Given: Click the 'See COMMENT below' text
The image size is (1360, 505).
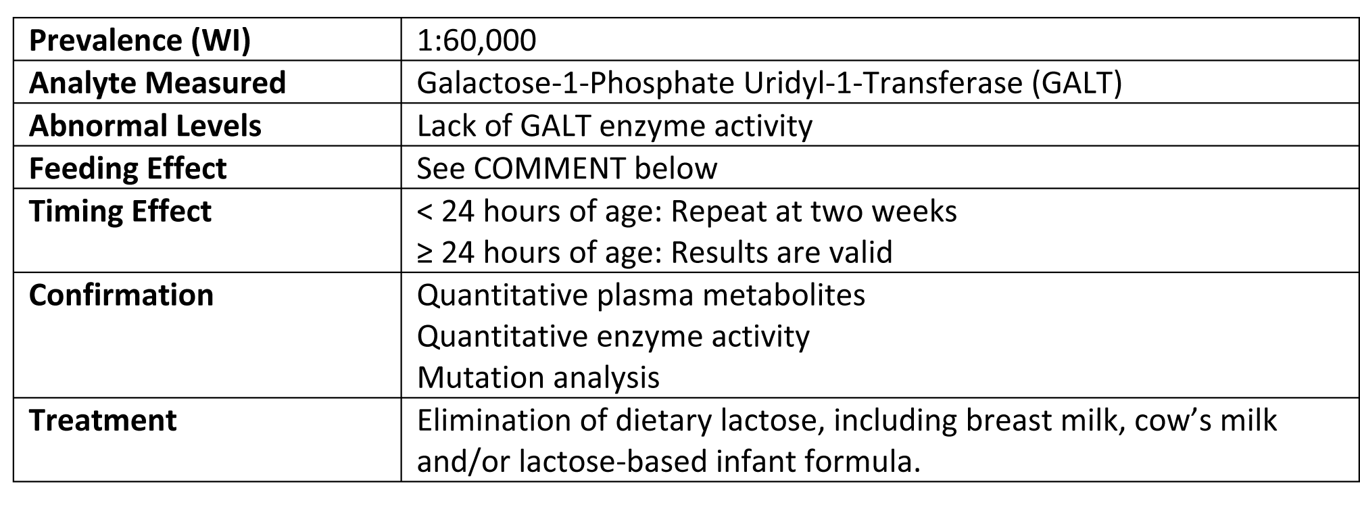Looking at the screenshot, I should coord(566,168).
